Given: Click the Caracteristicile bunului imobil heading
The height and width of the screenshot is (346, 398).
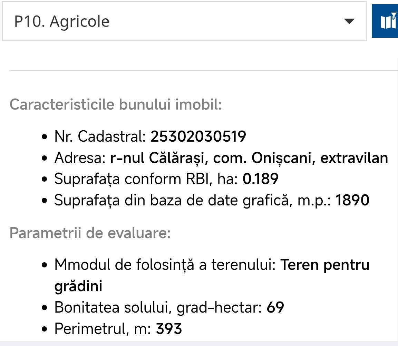Looking at the screenshot, I should (x=116, y=104).
